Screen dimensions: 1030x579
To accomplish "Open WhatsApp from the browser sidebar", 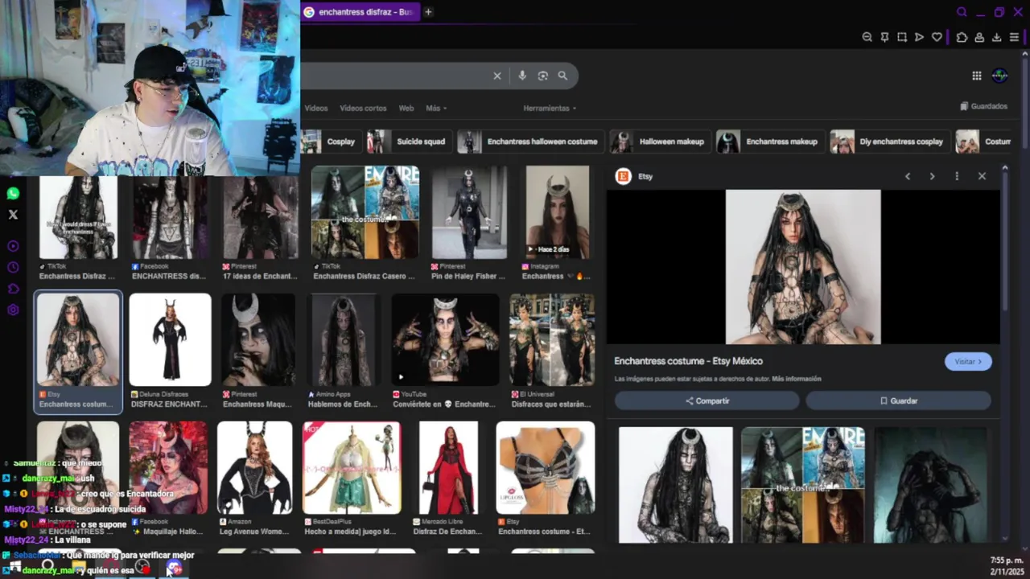I will (x=13, y=194).
